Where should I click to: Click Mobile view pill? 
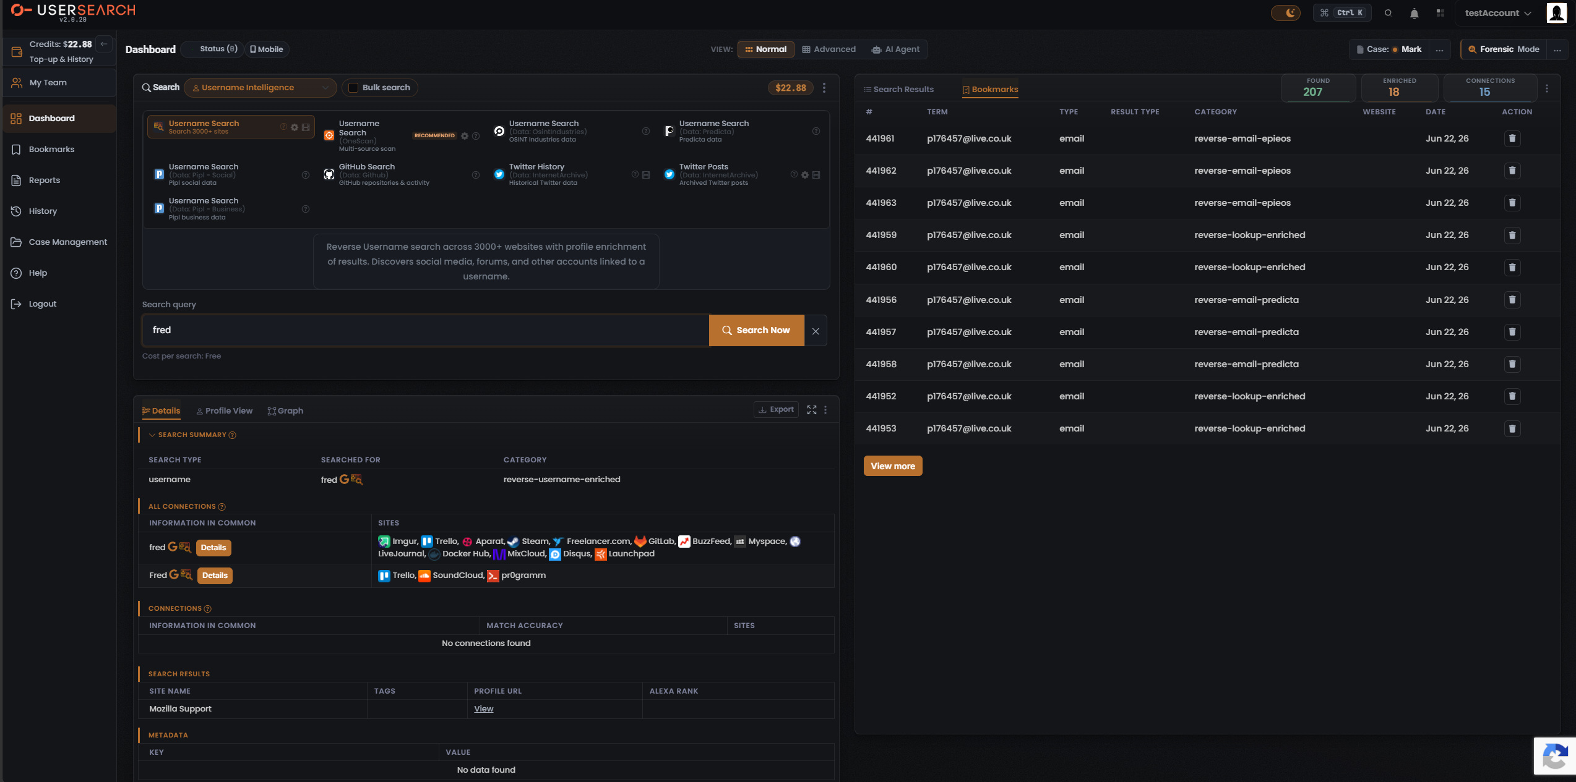point(267,49)
